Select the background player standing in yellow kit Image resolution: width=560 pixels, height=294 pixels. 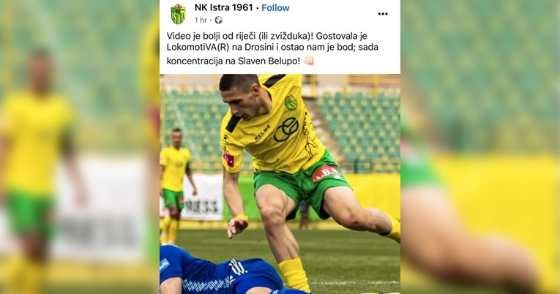click(177, 186)
